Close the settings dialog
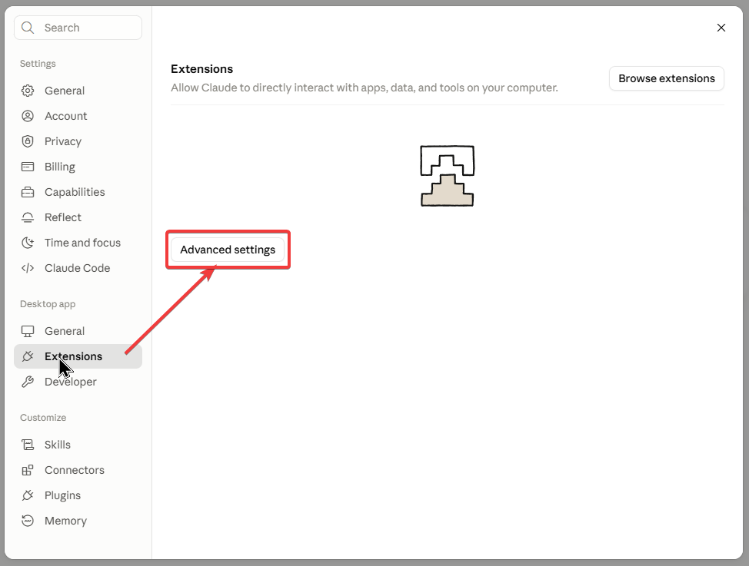 (721, 28)
